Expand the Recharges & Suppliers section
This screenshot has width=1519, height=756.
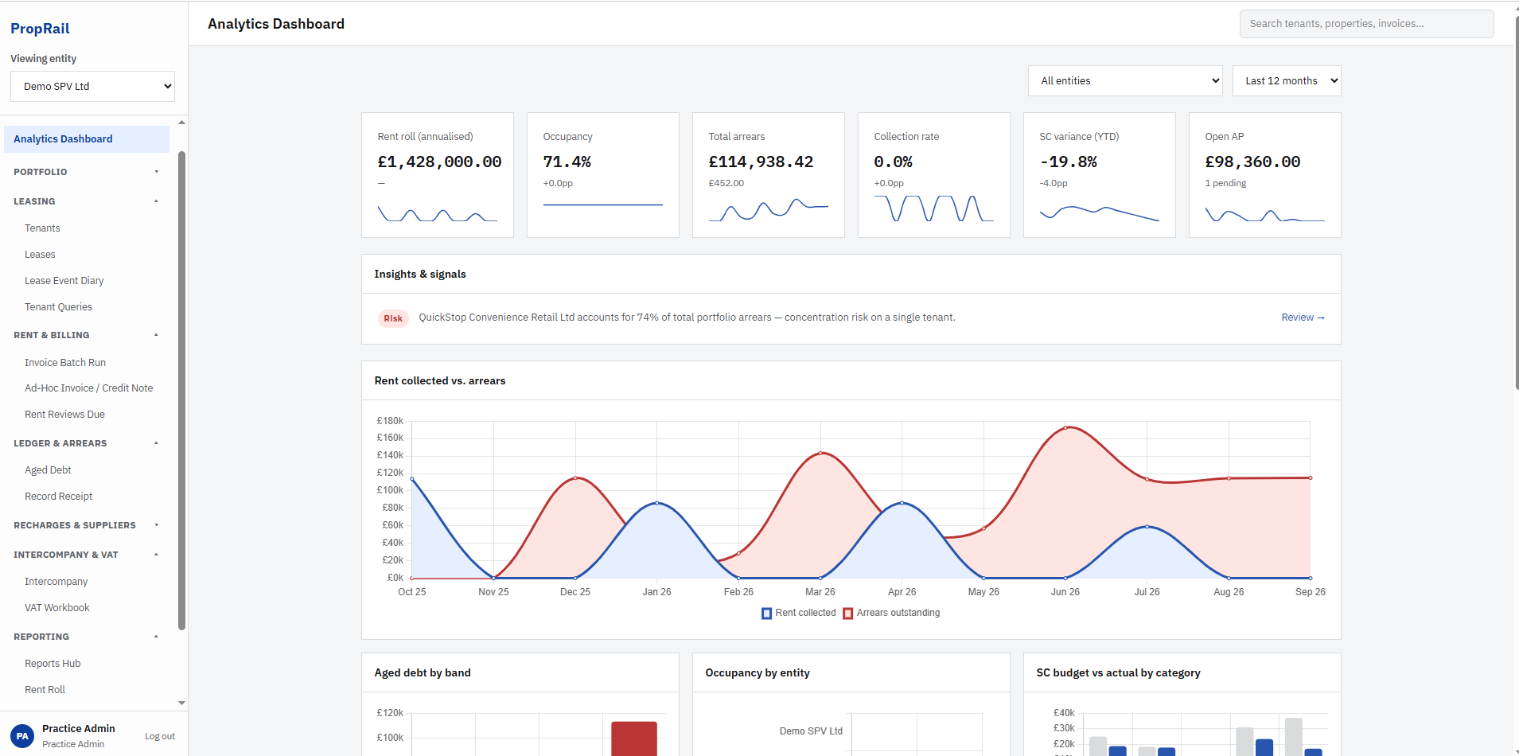(x=86, y=525)
